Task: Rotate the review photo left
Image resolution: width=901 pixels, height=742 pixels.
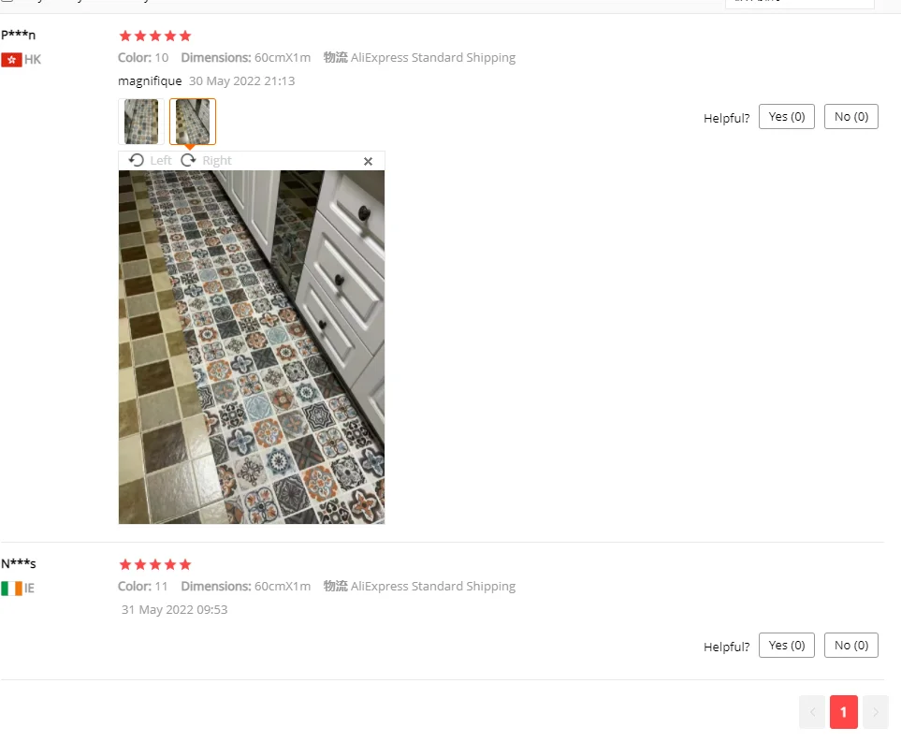Action: pos(150,160)
